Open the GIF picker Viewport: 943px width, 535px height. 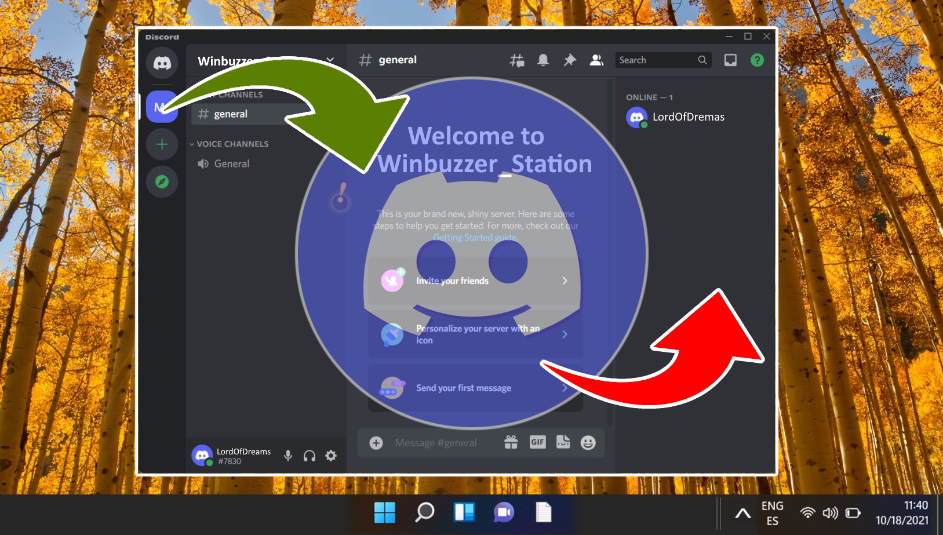537,442
